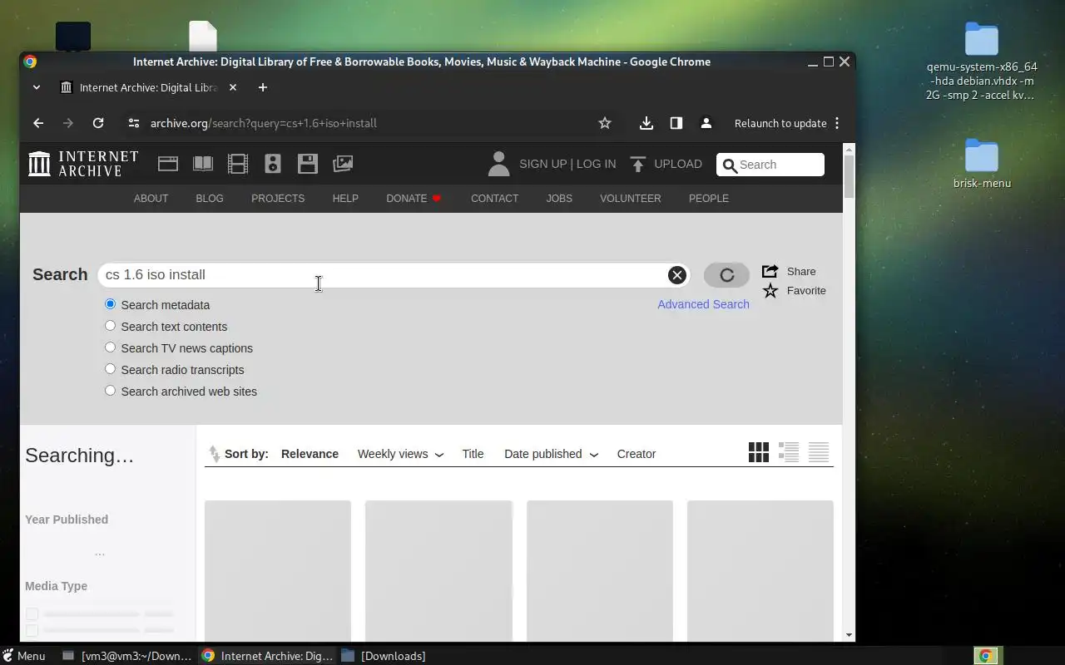Open the JOBS menu item

point(559,199)
